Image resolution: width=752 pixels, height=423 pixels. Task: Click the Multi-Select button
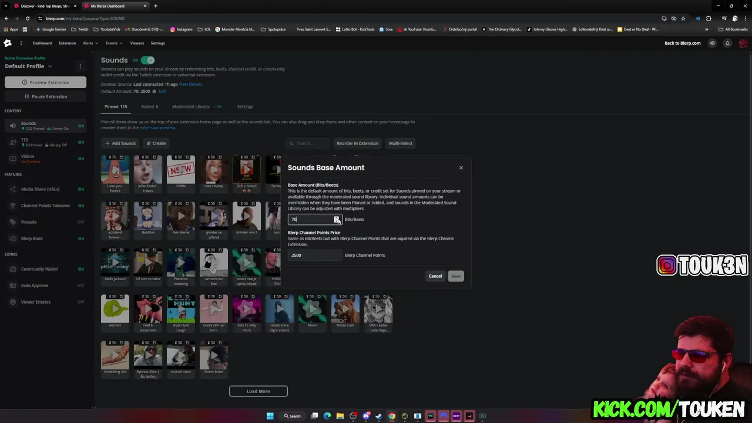tap(401, 143)
